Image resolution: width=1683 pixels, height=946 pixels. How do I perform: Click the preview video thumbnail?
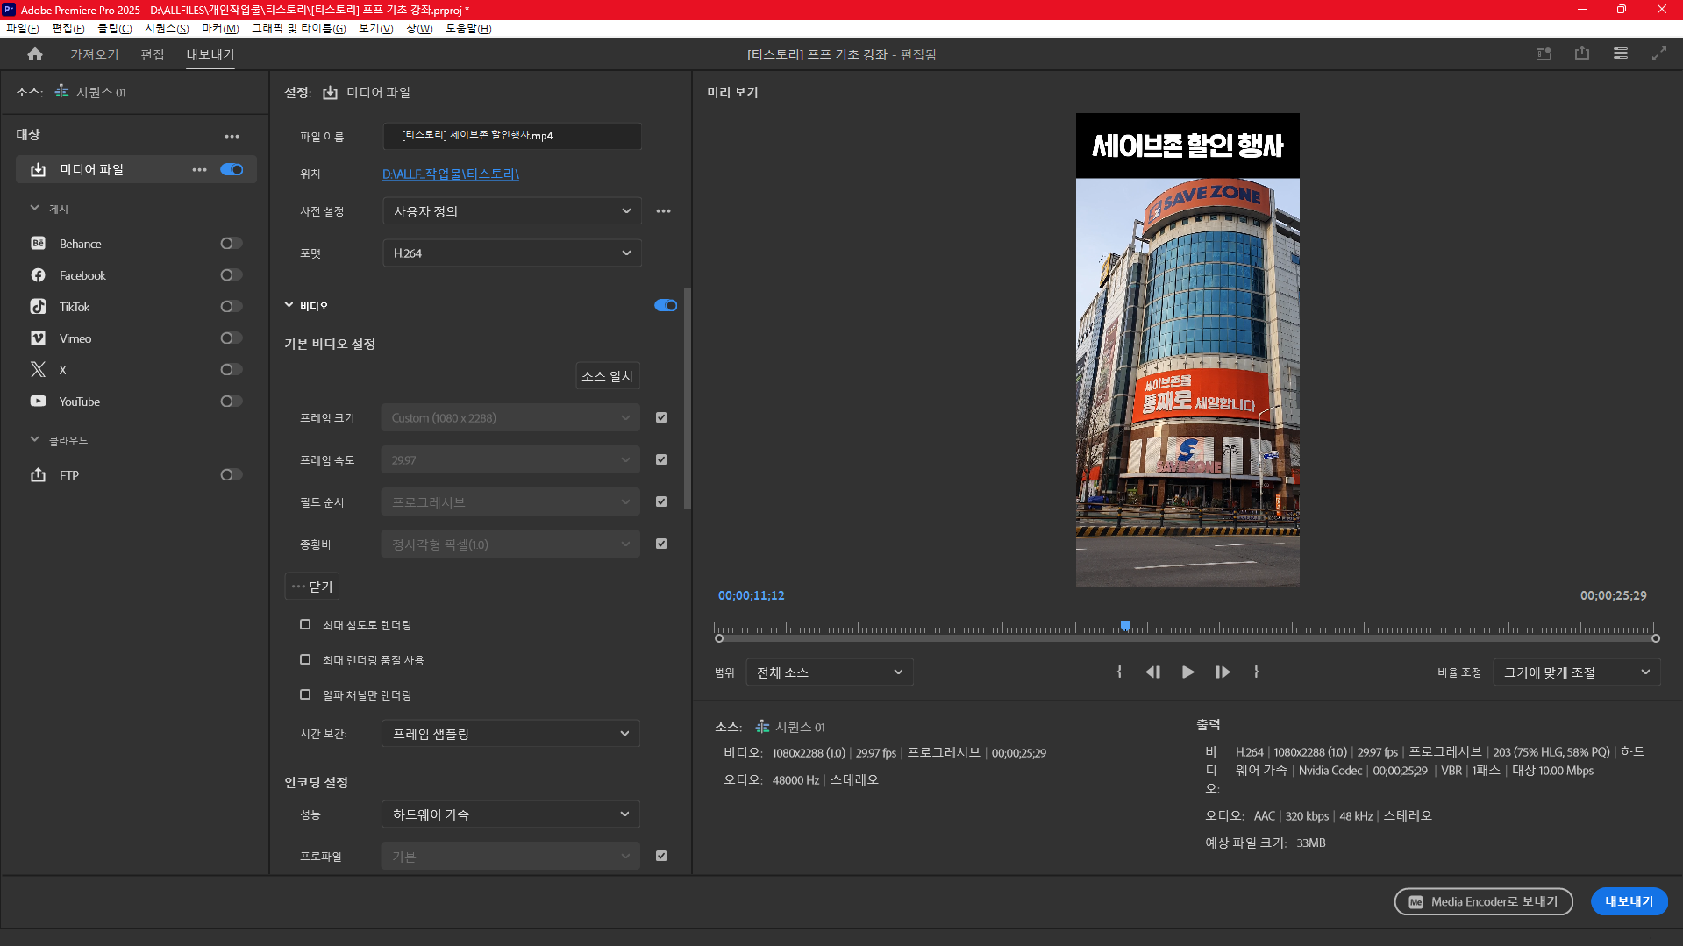[x=1187, y=350]
